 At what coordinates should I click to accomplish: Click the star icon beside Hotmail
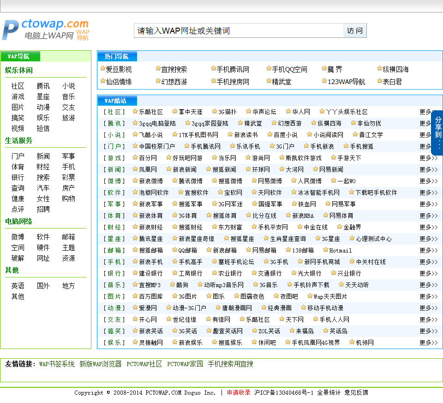pos(325,250)
